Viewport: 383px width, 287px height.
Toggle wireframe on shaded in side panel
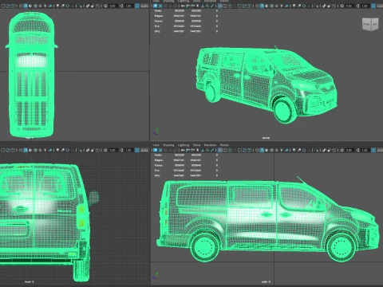271,150
